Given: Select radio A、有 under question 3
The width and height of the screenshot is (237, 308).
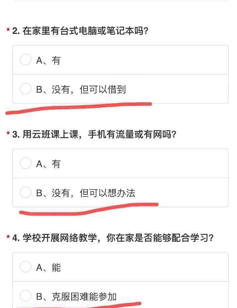Looking at the screenshot, I should pyautogui.click(x=26, y=163).
